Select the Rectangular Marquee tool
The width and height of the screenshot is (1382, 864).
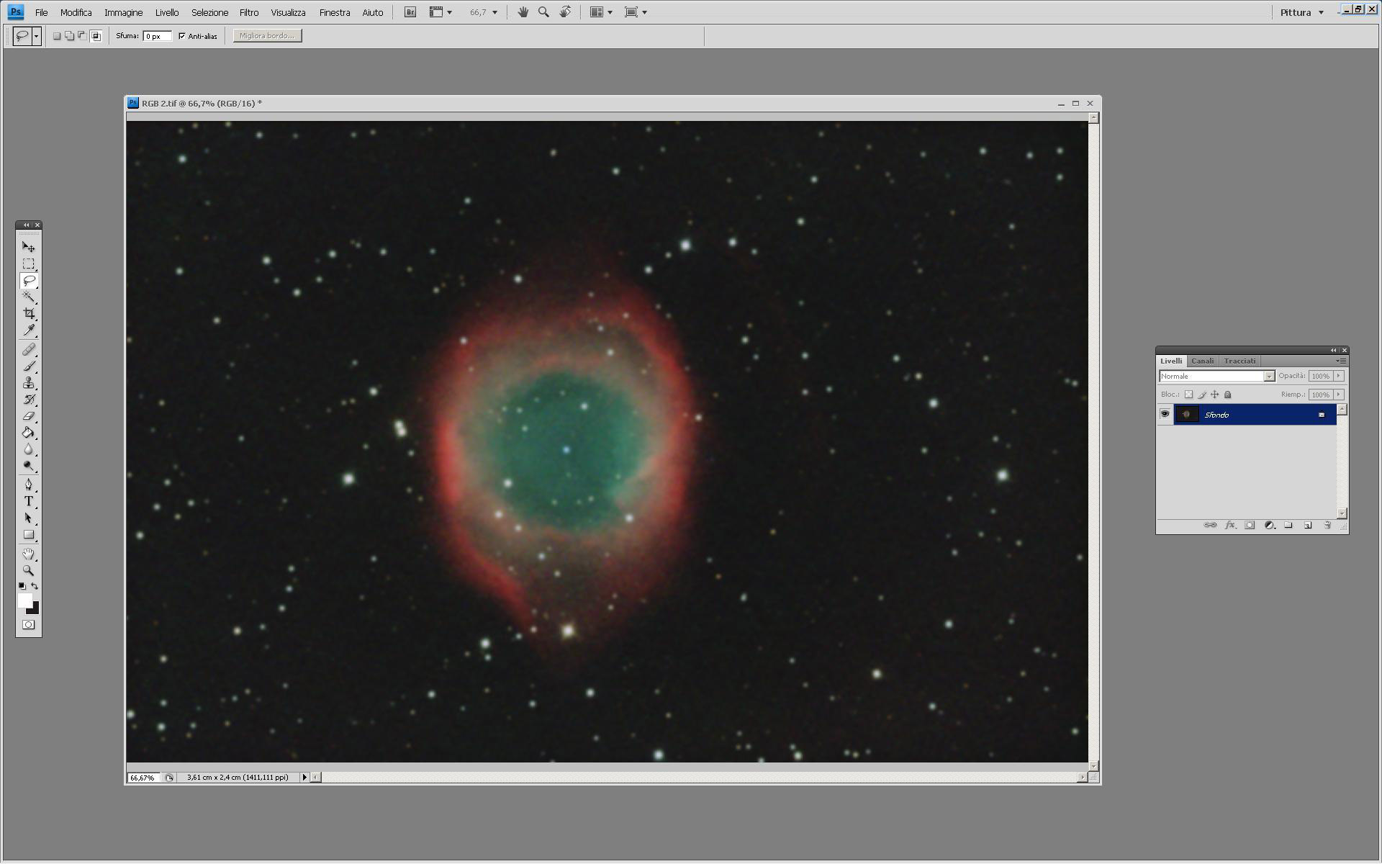[29, 264]
